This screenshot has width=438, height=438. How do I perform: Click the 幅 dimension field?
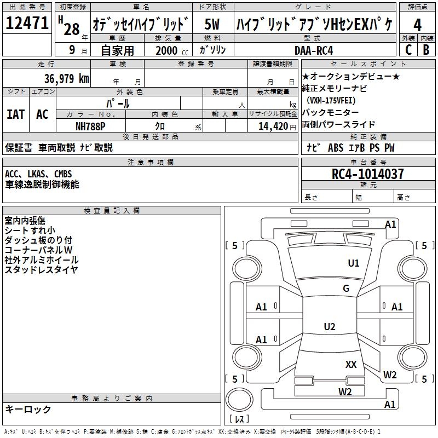[x=373, y=197]
